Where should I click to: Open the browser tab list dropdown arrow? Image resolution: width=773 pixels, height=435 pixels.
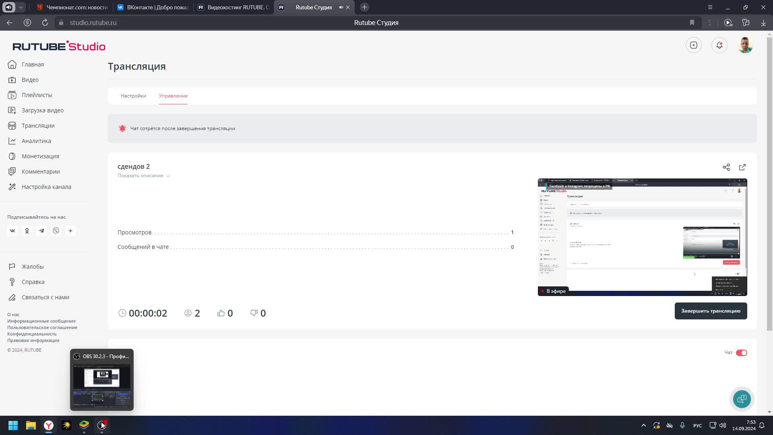21,7
